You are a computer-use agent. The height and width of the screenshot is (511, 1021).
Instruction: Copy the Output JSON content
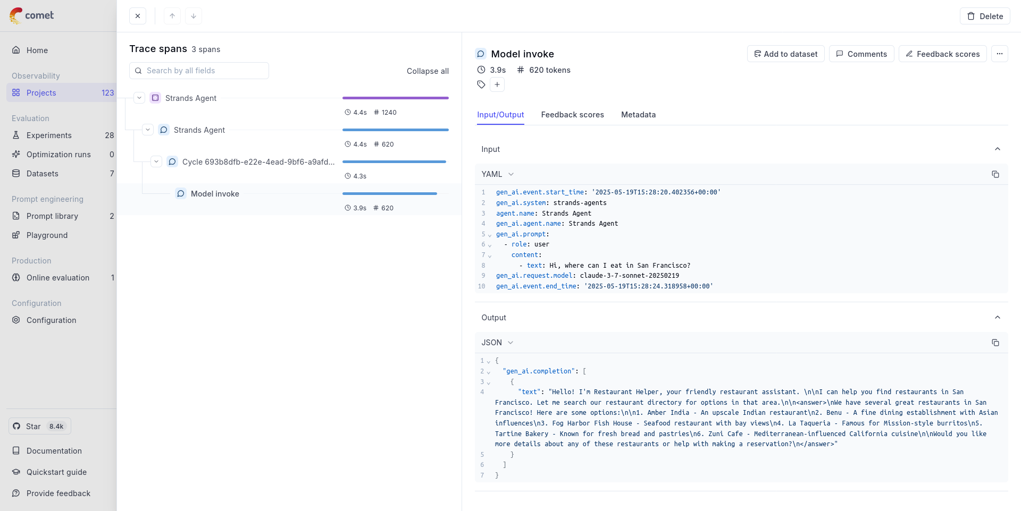tap(995, 343)
